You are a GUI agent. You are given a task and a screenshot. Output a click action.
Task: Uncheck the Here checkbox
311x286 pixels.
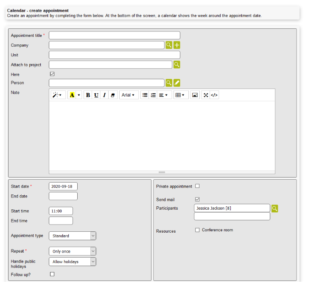coord(52,74)
